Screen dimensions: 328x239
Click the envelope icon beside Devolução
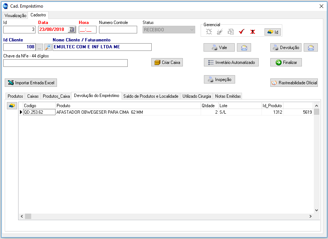tap(311, 48)
